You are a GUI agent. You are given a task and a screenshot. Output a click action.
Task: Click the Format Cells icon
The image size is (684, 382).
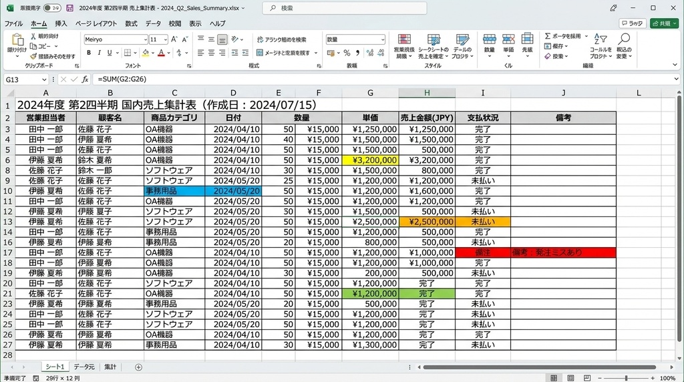point(528,39)
